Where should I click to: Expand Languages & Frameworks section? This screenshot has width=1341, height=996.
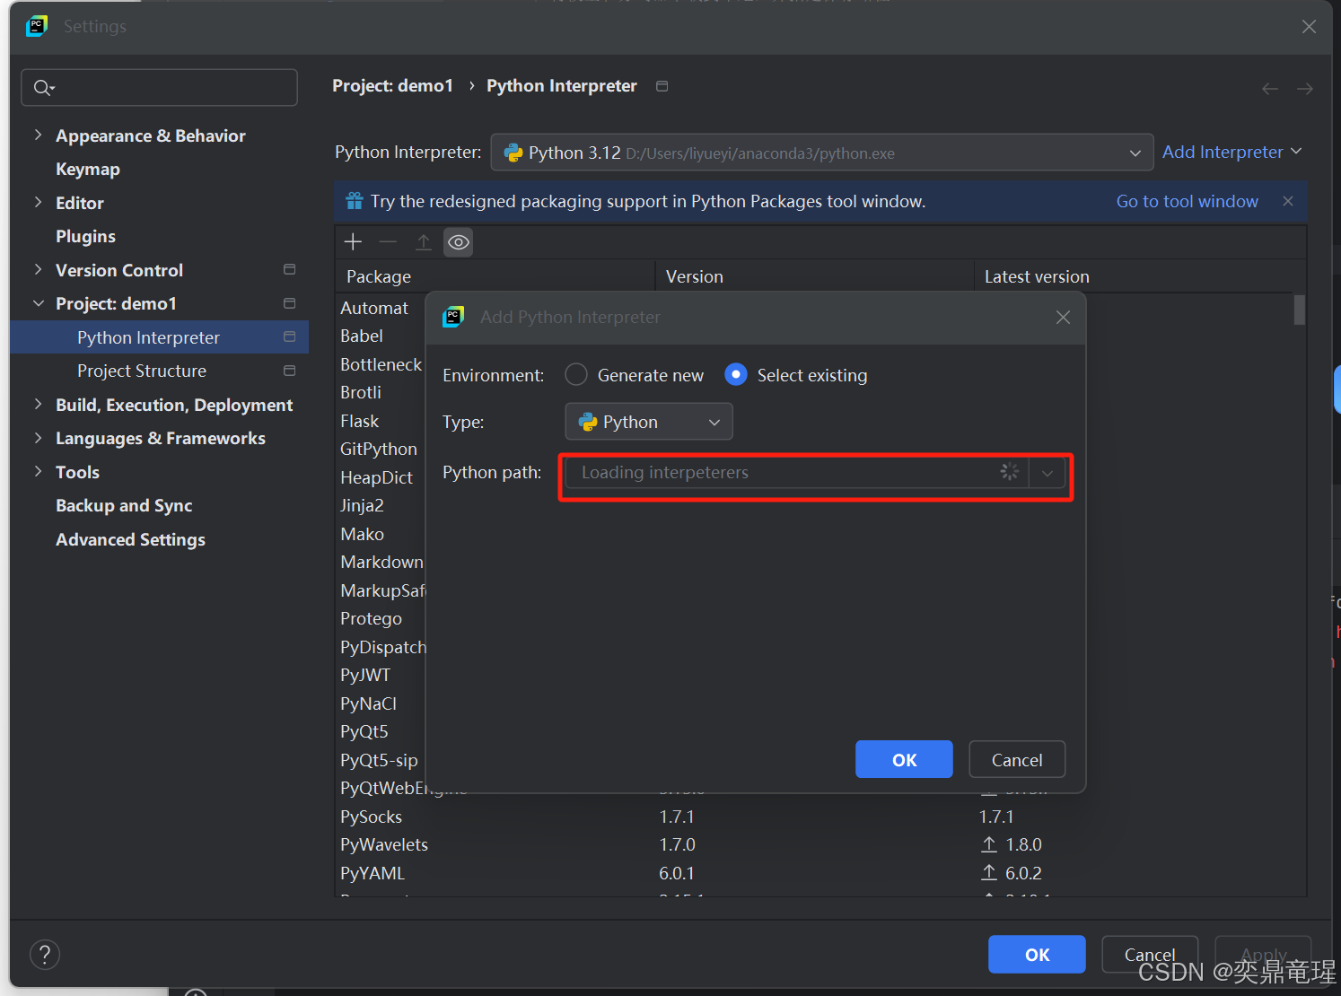(x=38, y=438)
